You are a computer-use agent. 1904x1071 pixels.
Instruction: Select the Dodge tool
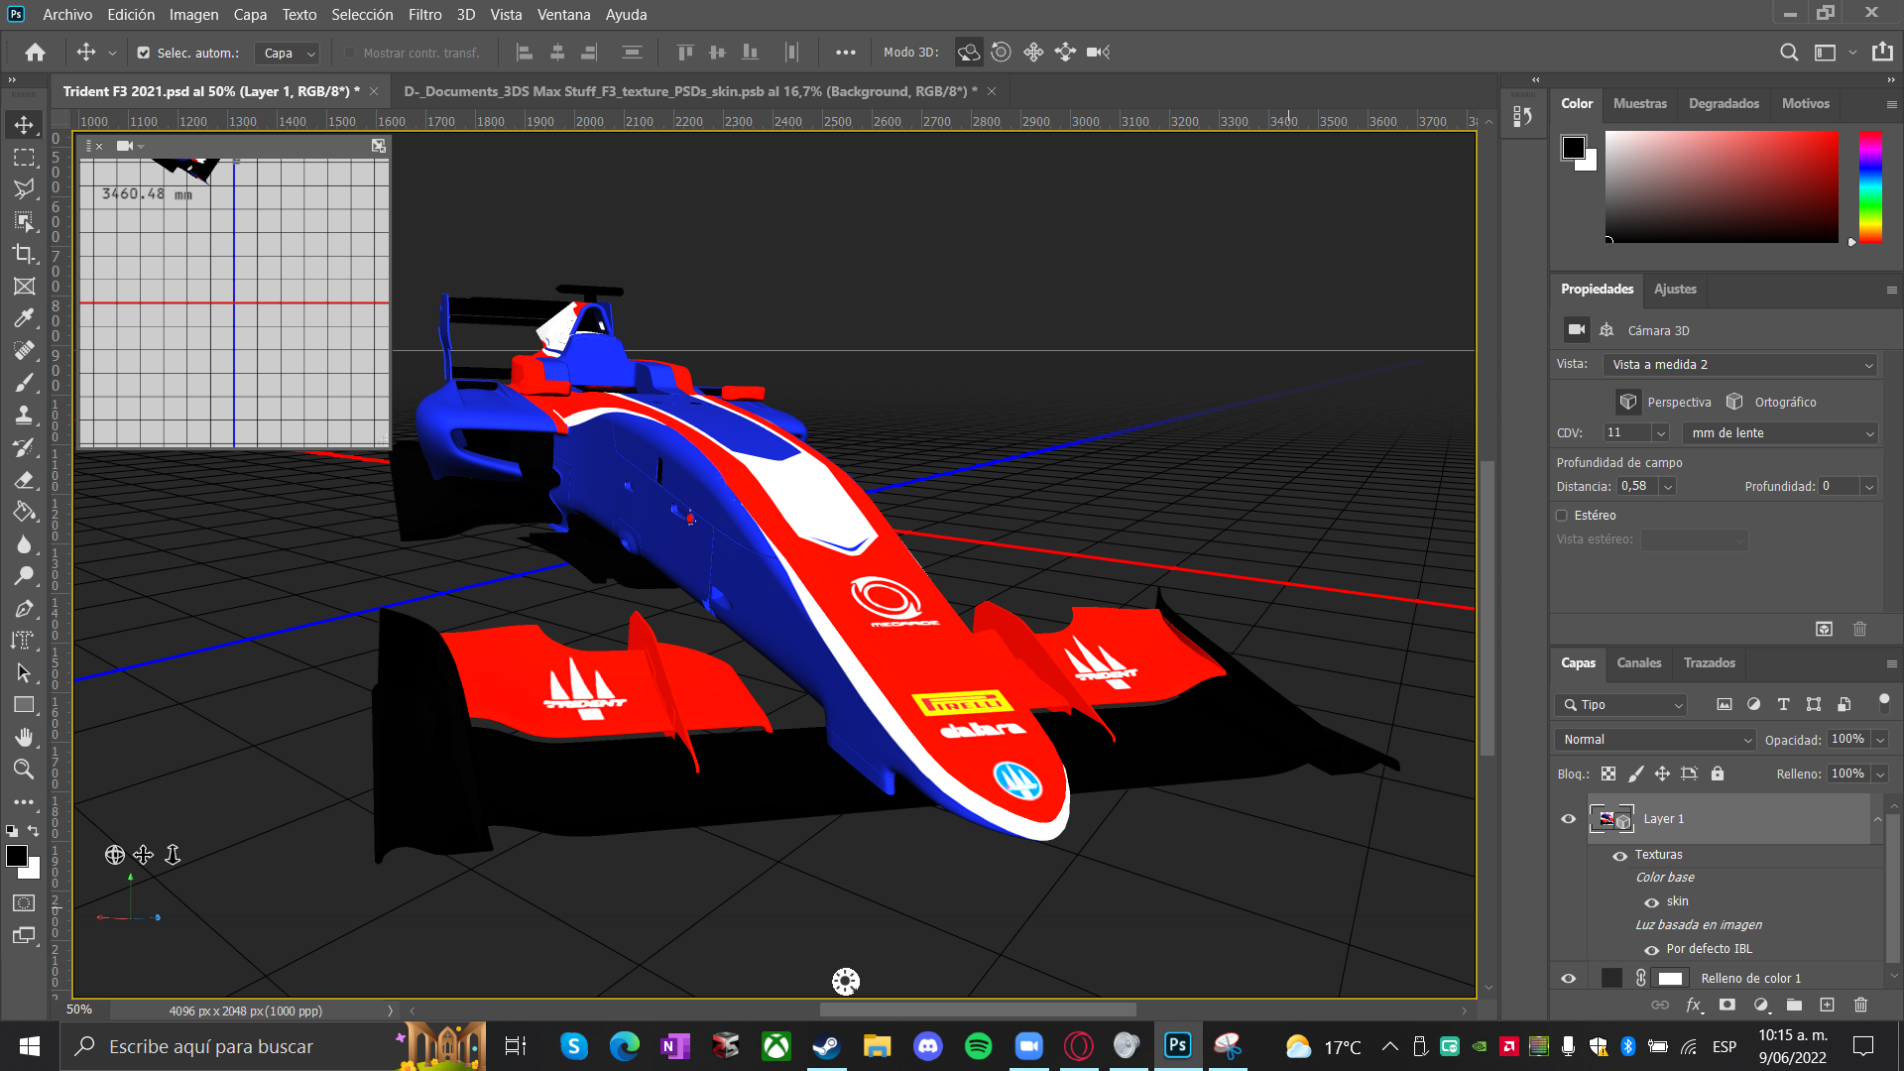(x=24, y=576)
